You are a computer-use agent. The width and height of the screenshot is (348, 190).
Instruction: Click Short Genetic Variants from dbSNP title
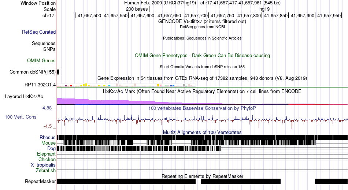(x=202, y=67)
